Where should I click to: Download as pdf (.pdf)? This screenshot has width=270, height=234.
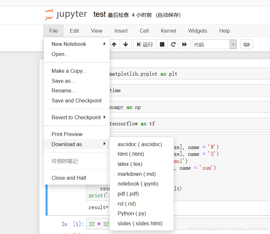tap(142, 194)
